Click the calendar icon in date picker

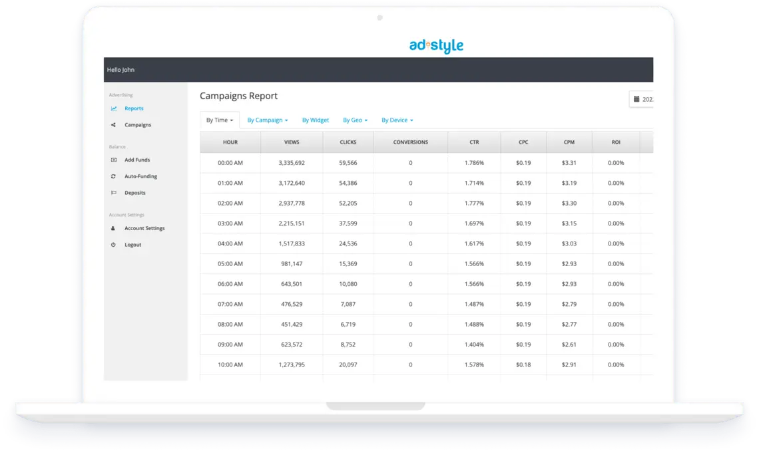tap(636, 99)
